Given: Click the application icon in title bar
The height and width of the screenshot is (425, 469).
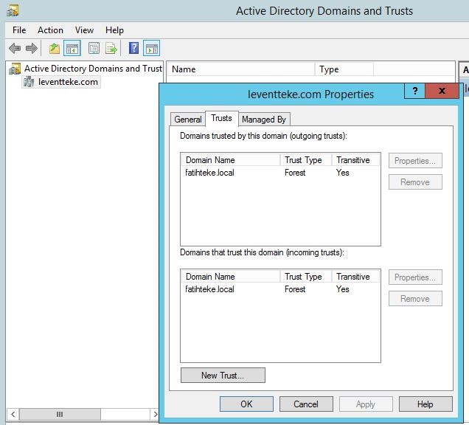Looking at the screenshot, I should point(13,11).
